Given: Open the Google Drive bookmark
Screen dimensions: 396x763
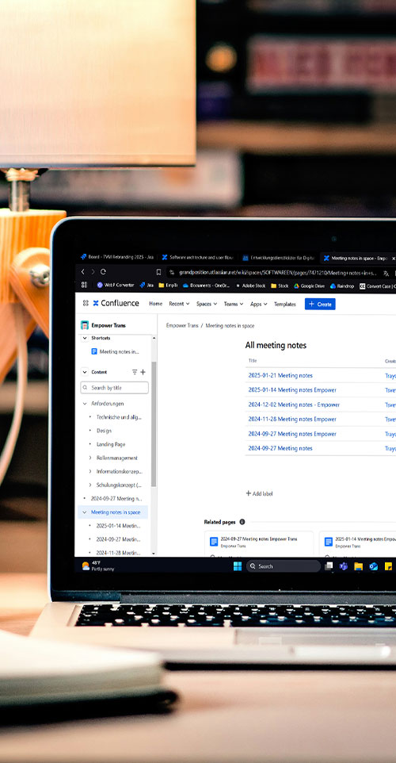Looking at the screenshot, I should (309, 286).
